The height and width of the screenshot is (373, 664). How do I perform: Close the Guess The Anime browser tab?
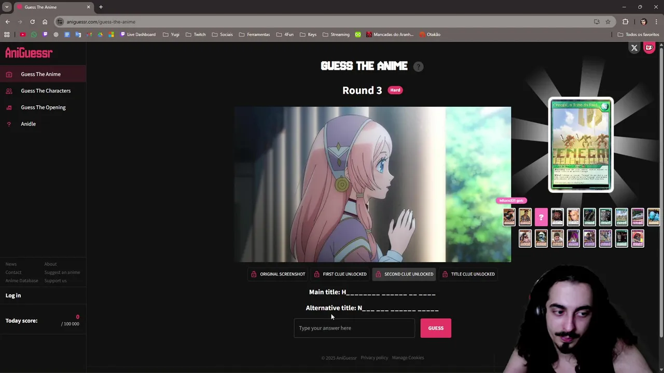(x=88, y=7)
